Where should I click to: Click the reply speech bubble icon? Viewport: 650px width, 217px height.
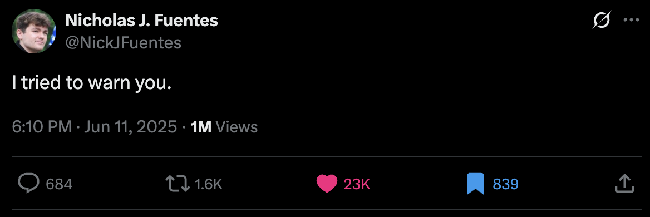[29, 184]
